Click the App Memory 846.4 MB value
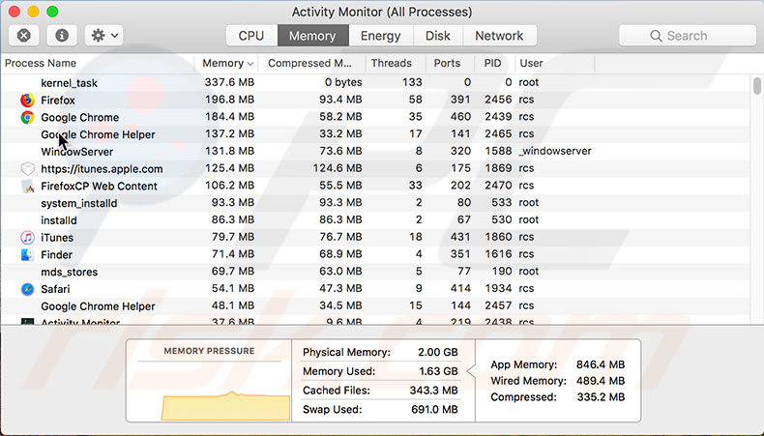 (x=601, y=364)
